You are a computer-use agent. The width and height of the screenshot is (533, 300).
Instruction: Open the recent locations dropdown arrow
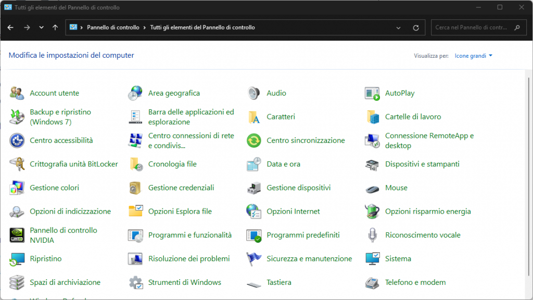pyautogui.click(x=41, y=28)
